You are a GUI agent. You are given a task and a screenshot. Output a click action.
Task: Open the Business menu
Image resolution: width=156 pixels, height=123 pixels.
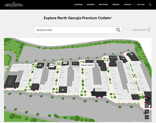point(91,5)
